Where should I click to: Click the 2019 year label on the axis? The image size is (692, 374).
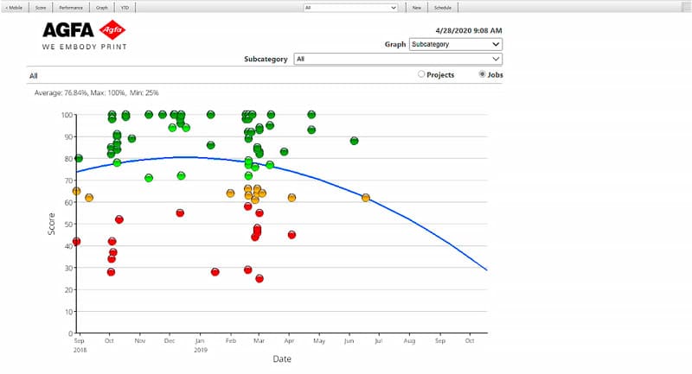click(201, 350)
